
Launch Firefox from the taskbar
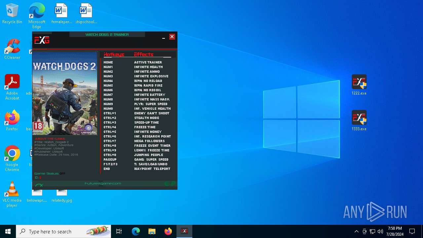pos(168,231)
